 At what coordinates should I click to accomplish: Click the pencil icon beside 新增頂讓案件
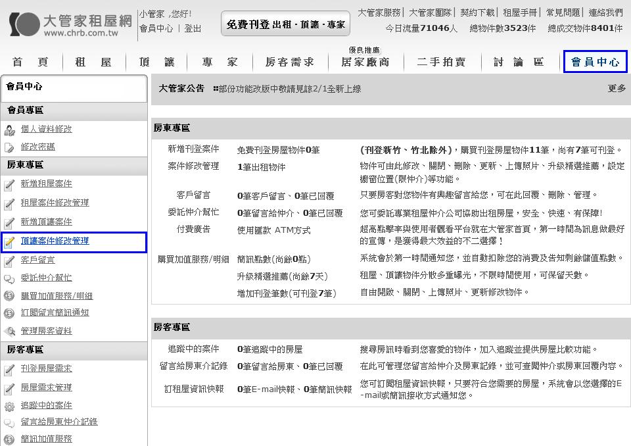click(9, 223)
